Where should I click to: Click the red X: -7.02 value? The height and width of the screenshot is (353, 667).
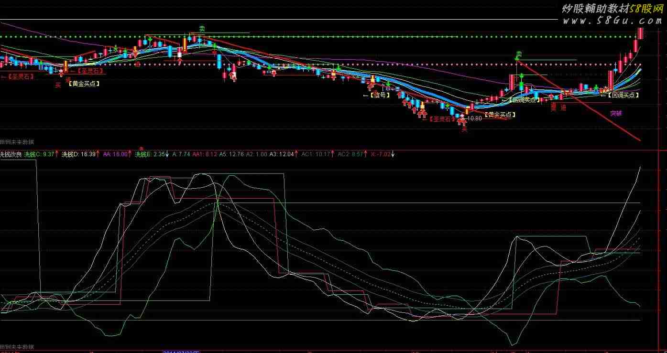pos(381,154)
